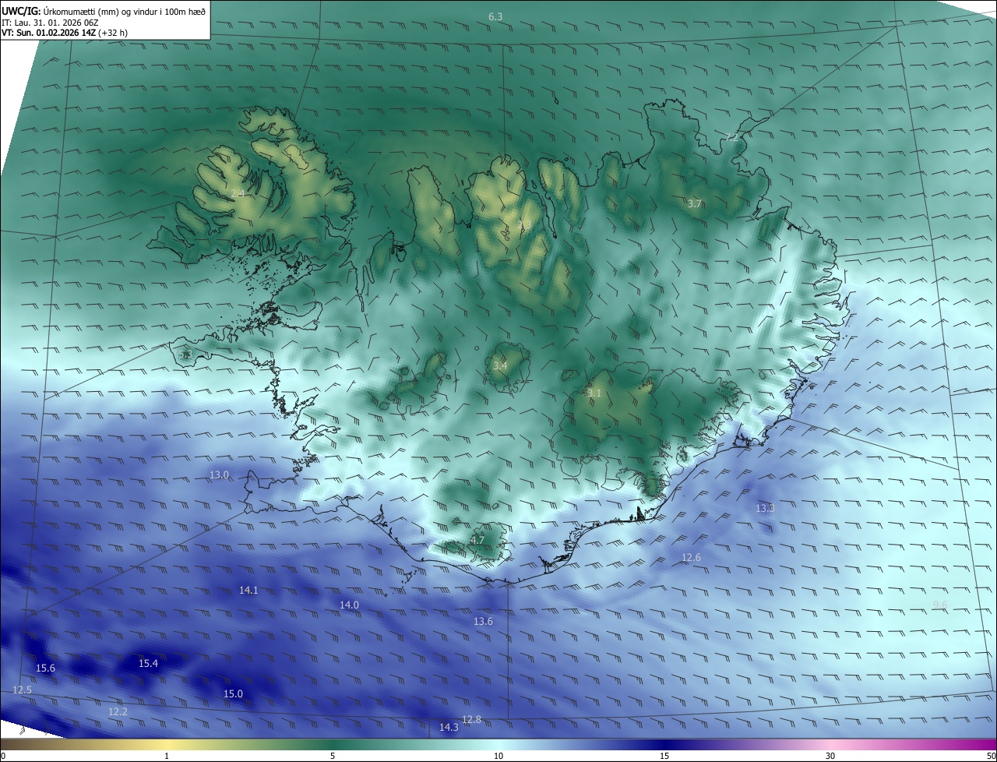Click the 12.8 value label
Viewport: 997px width, 762px height.
click(x=471, y=719)
